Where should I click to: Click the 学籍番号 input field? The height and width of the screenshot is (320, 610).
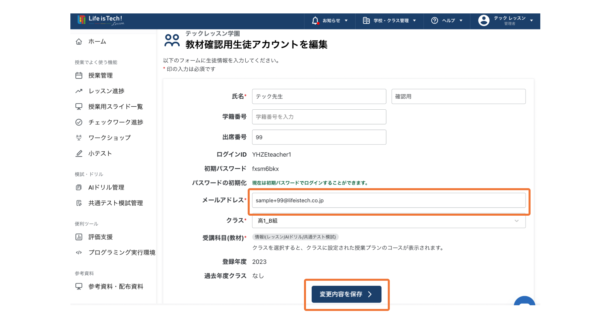[x=319, y=117]
